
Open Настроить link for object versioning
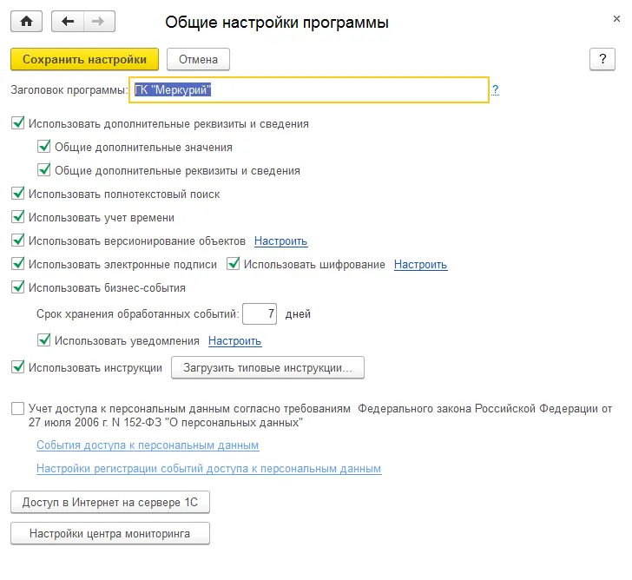pyautogui.click(x=281, y=241)
